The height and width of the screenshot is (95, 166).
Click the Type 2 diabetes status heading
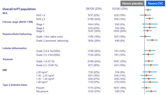click(15, 85)
